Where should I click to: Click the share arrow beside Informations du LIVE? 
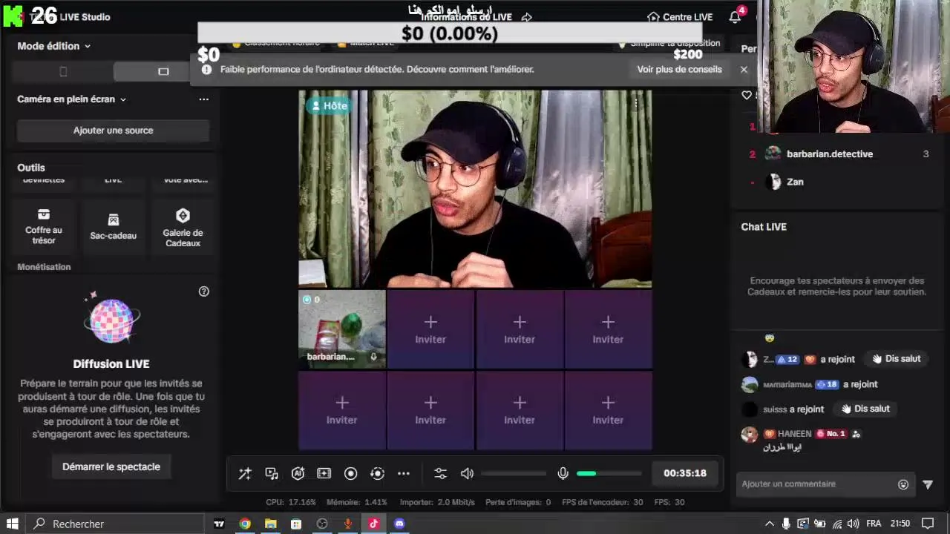click(x=527, y=17)
